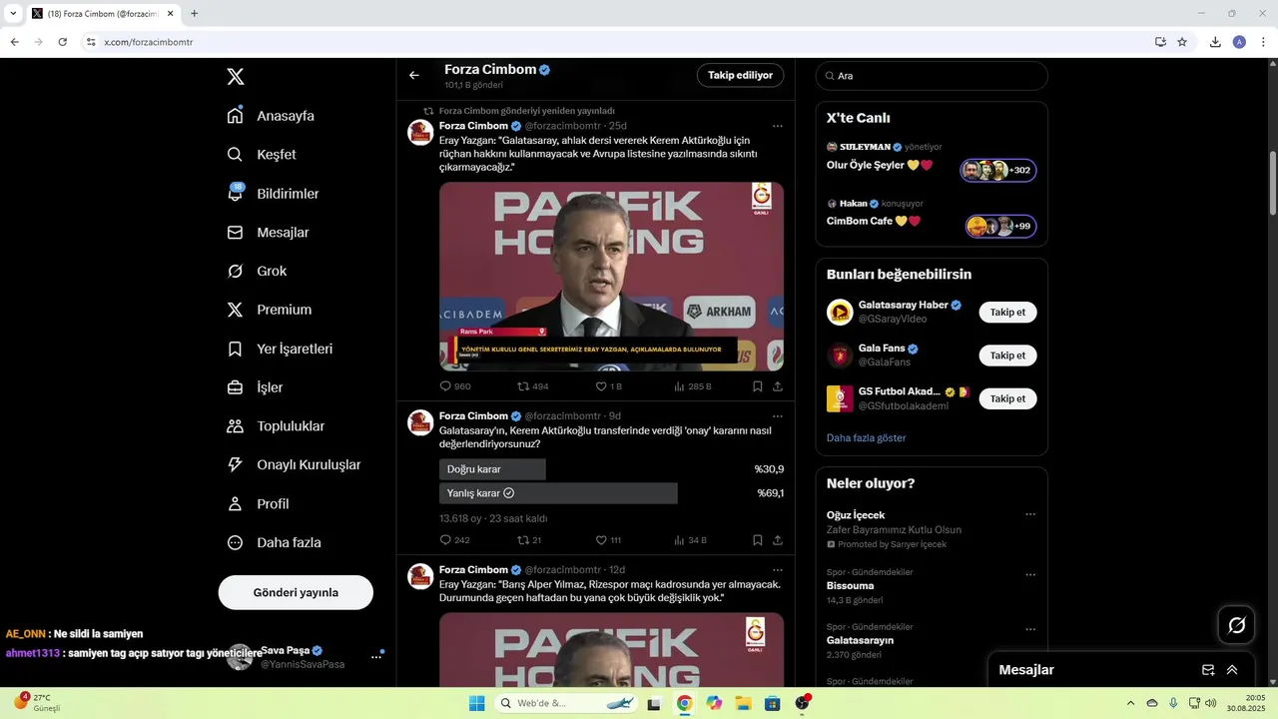The image size is (1278, 719).
Task: Open Premium from the sidebar
Action: (270, 310)
